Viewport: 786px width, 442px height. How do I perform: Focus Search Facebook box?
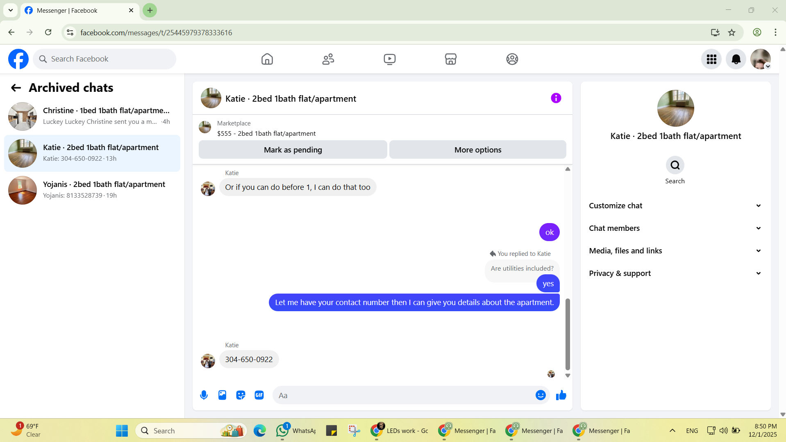pos(104,59)
